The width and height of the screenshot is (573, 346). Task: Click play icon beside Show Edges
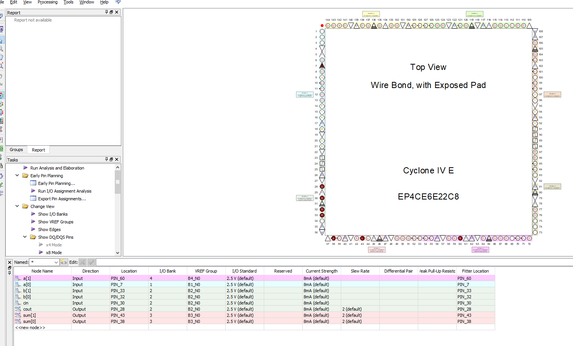(x=33, y=230)
